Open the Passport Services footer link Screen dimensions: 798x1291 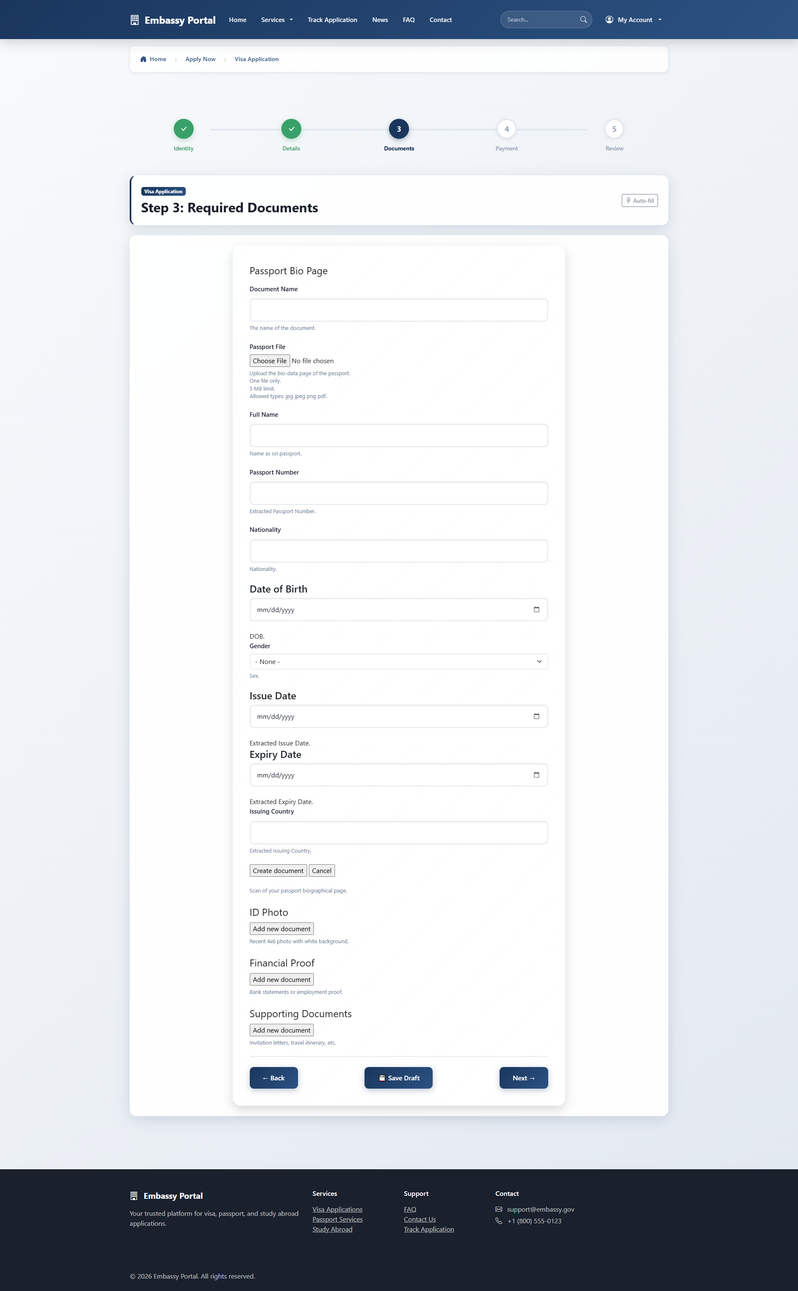coord(337,1219)
